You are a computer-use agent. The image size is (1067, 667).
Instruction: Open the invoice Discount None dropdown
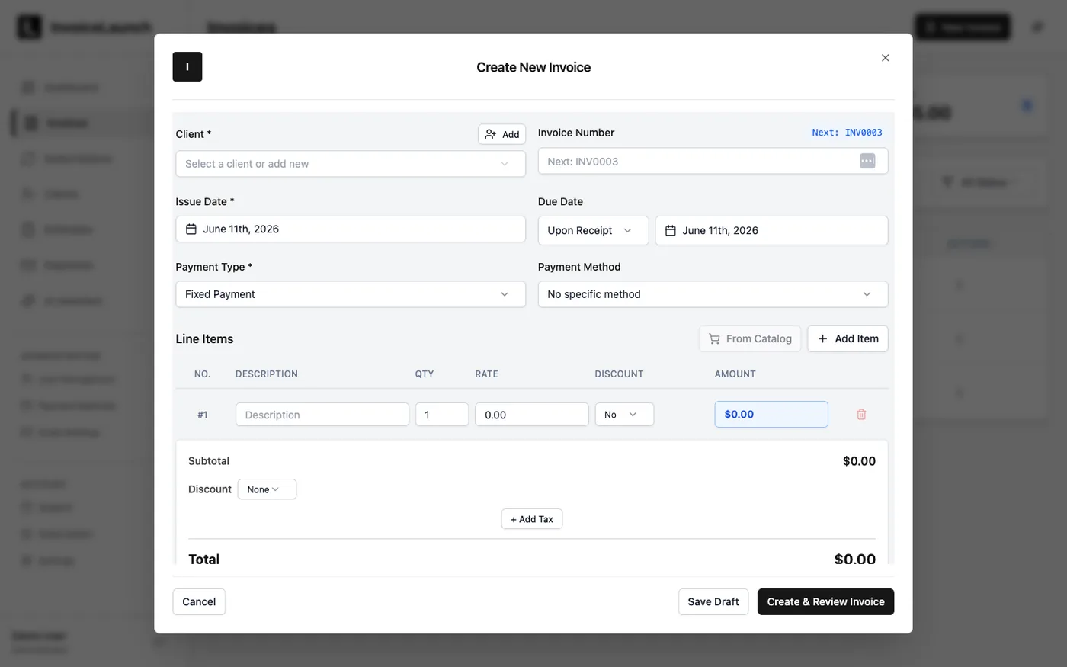pyautogui.click(x=267, y=489)
